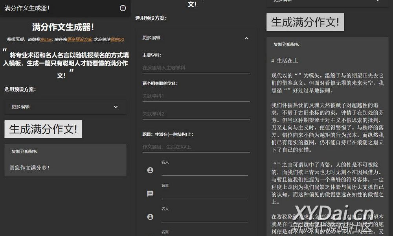Click the 关联学科2 input field

point(196,114)
